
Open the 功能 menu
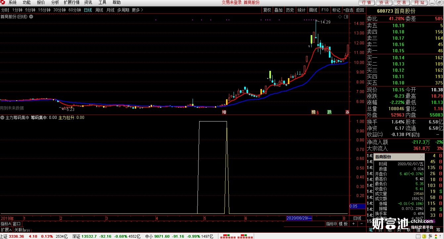click(27, 2)
